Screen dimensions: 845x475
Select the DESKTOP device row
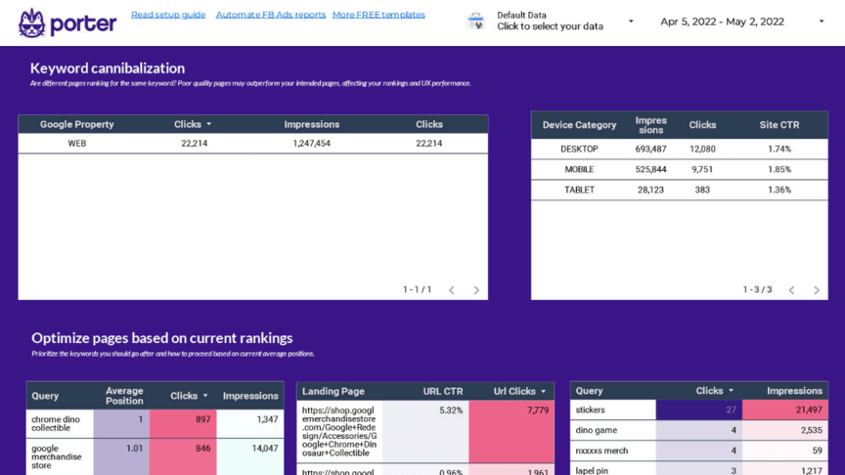680,150
